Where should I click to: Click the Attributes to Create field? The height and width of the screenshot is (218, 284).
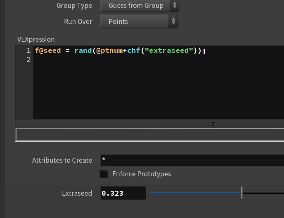[x=192, y=160]
